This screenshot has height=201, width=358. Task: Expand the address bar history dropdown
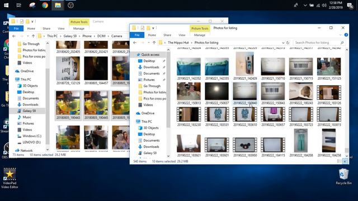283,42
